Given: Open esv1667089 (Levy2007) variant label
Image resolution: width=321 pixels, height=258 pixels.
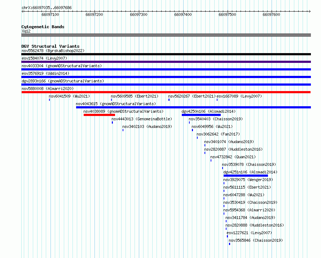Looking at the screenshot, I should point(239,96).
